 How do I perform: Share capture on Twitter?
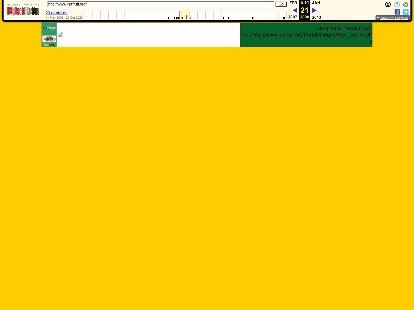pos(406,12)
